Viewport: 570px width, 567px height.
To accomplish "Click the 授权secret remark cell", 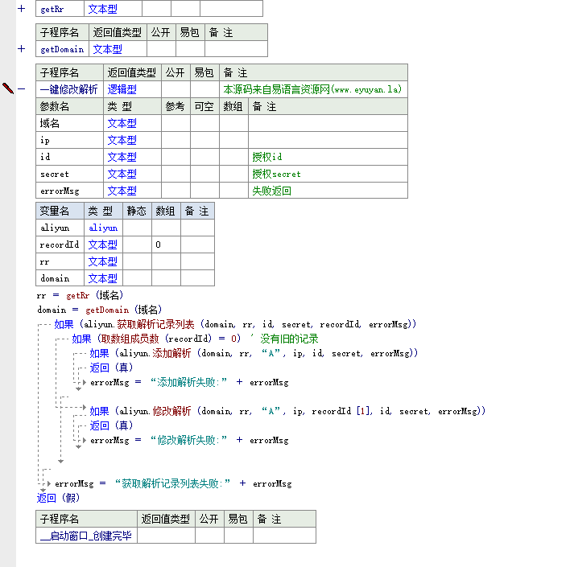I will tap(328, 174).
